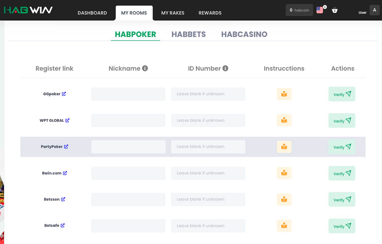382x244 pixels.
Task: Click the Nickname info icon
Action: tap(145, 68)
